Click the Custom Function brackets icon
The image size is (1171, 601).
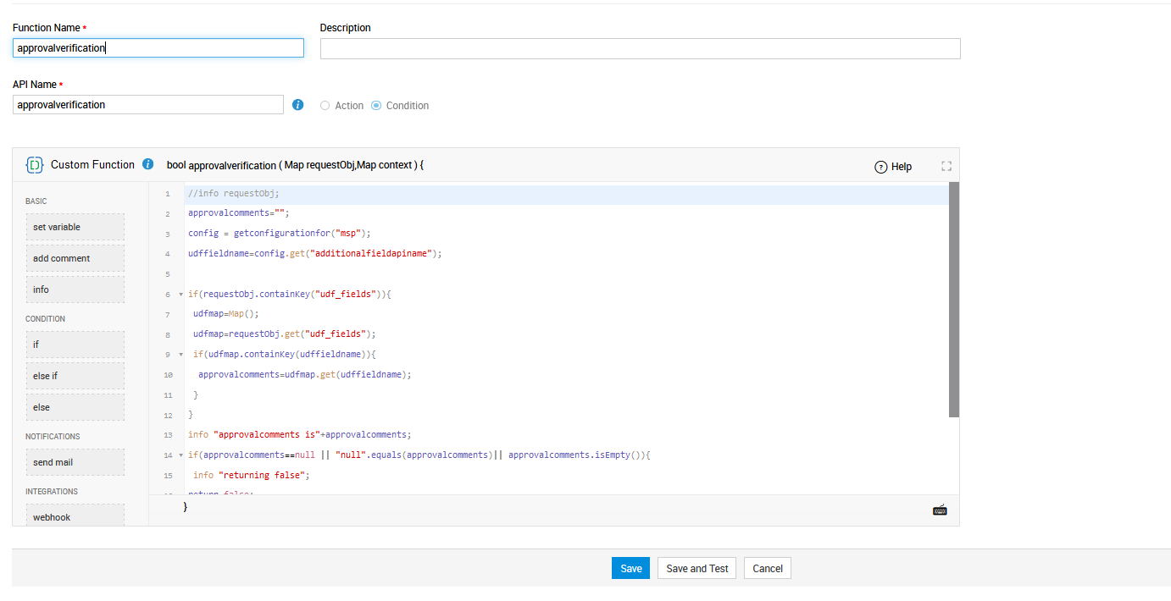click(35, 165)
